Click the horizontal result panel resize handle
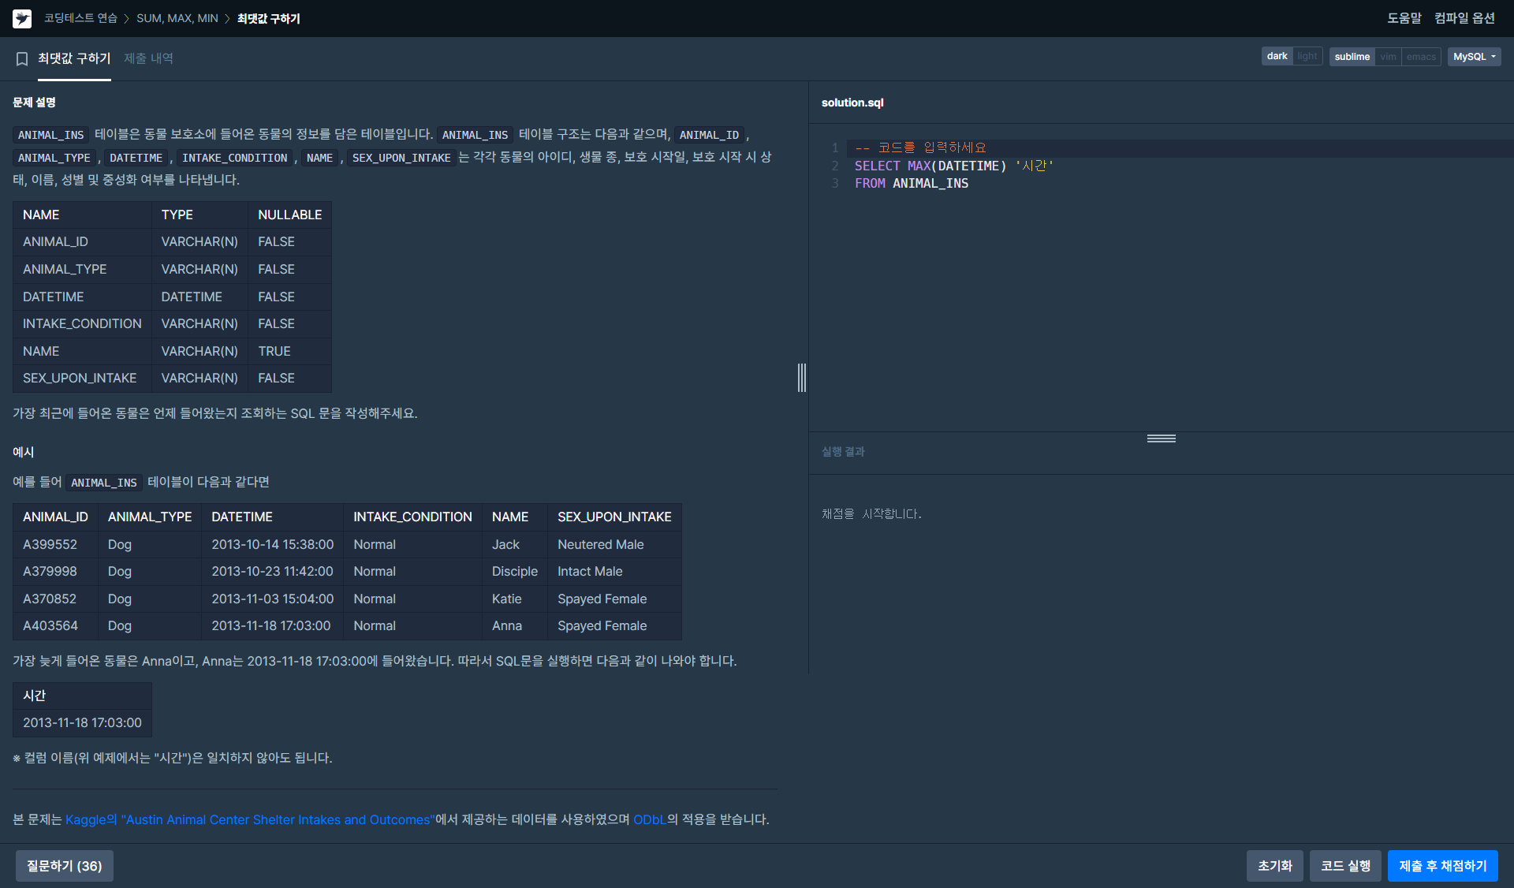1514x888 pixels. pos(1161,438)
